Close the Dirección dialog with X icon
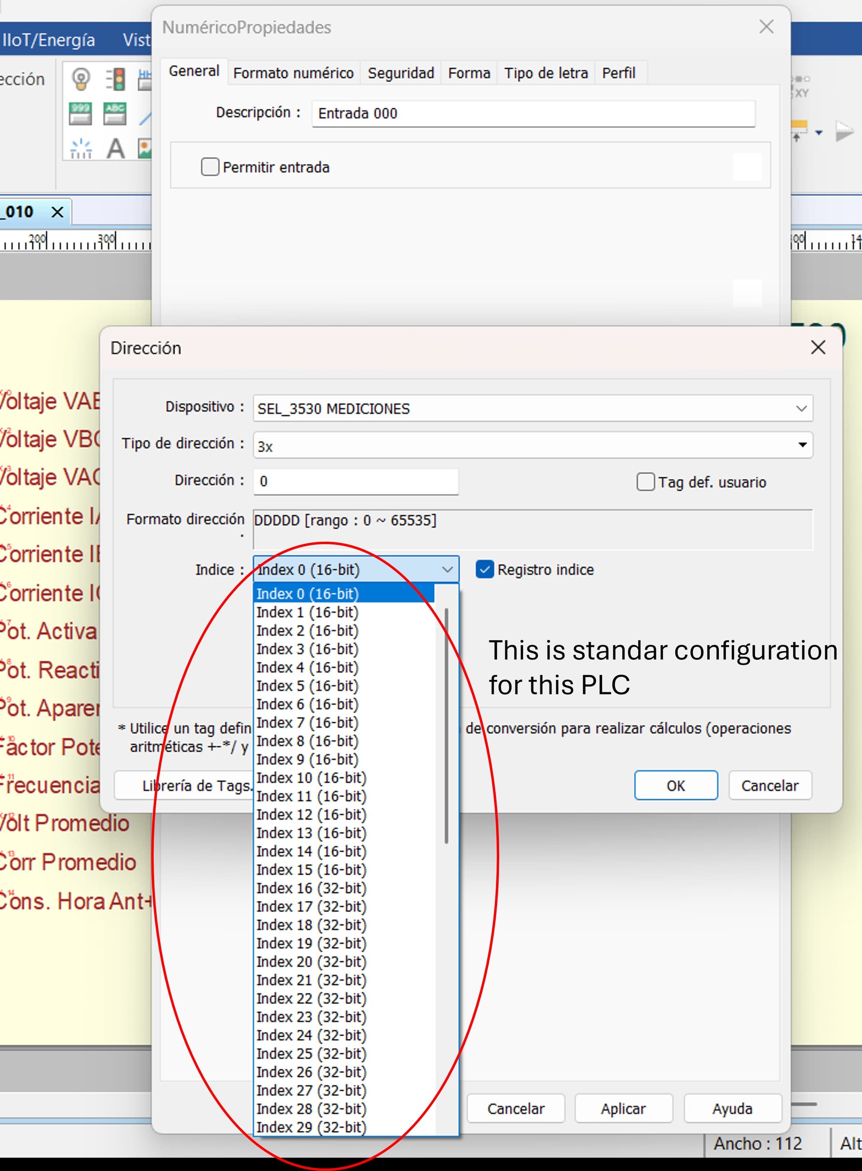 [818, 348]
